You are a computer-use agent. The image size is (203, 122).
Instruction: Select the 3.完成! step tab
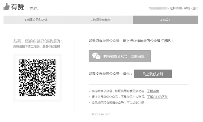(165, 20)
